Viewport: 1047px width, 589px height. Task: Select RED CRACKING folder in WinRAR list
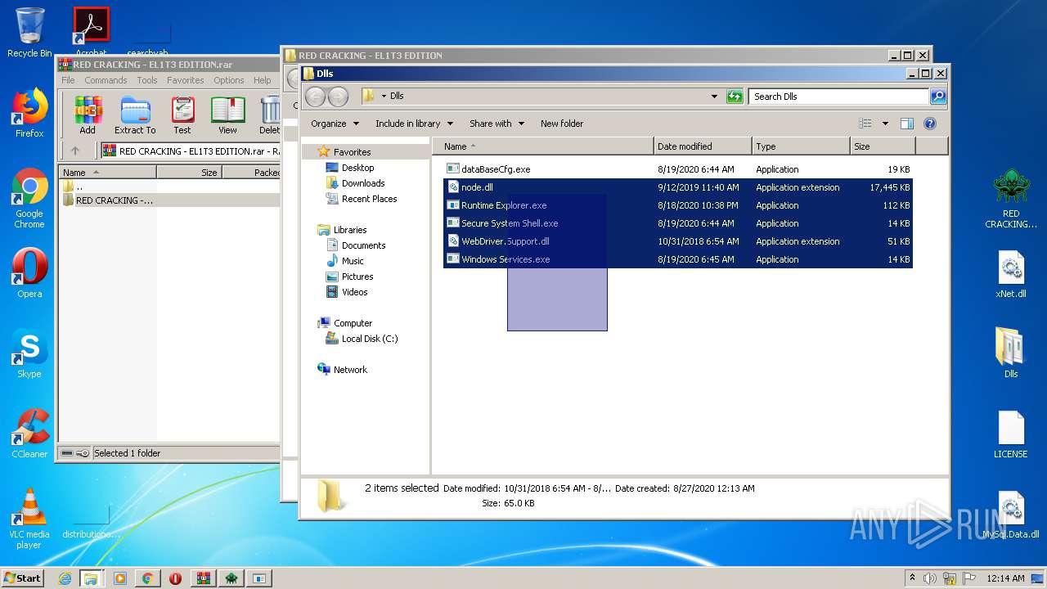[169, 200]
